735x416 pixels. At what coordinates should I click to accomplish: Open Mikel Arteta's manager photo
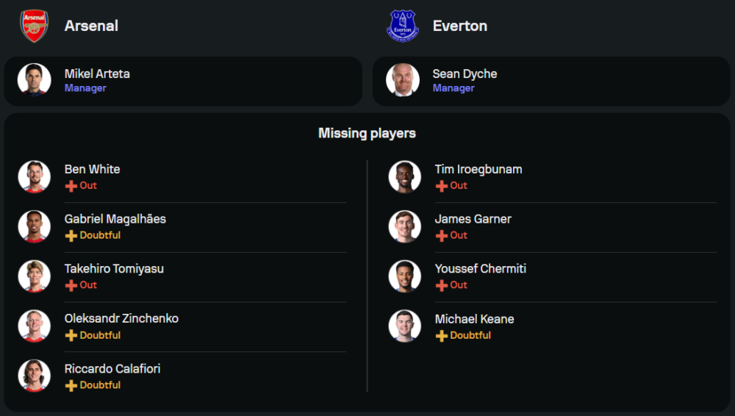click(x=35, y=80)
